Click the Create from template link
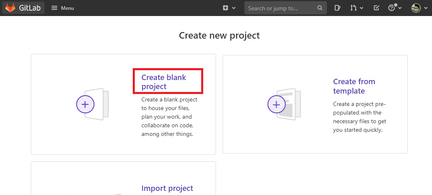The image size is (432, 195). pos(354,86)
